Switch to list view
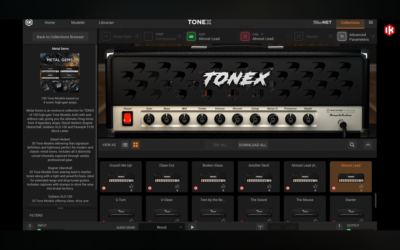 125,145
